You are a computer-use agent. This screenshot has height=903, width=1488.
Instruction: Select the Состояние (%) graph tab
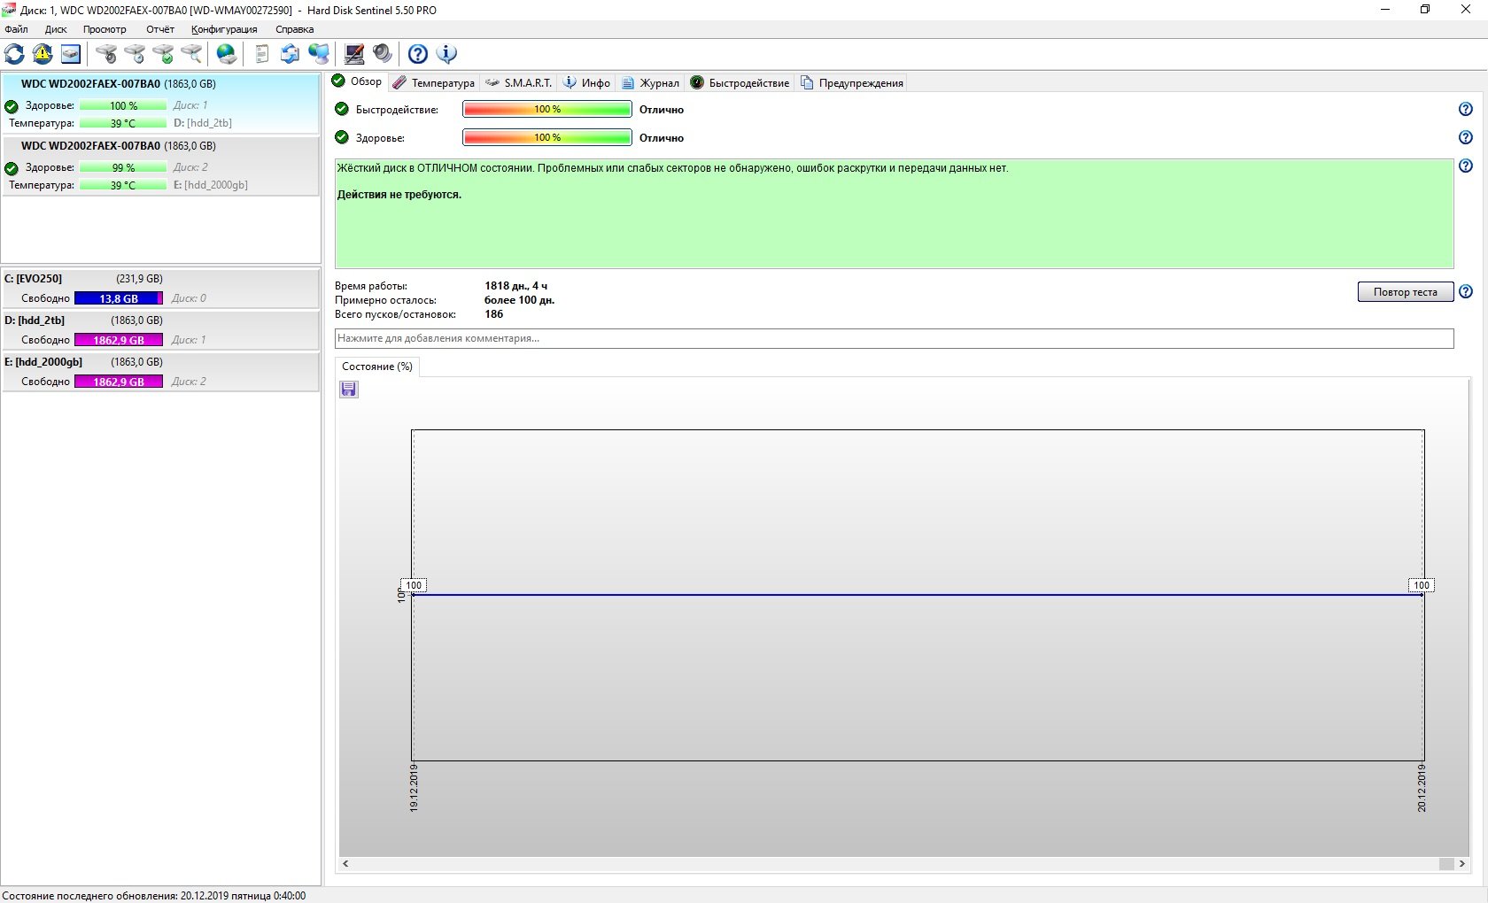[x=377, y=367]
